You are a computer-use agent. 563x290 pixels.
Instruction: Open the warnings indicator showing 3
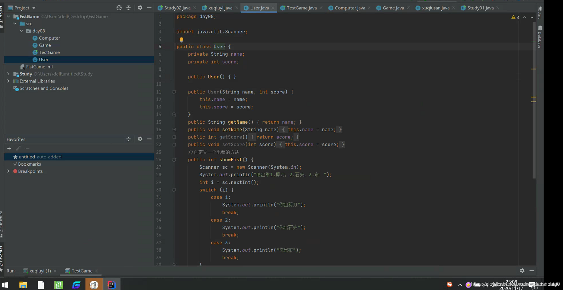[x=515, y=17]
